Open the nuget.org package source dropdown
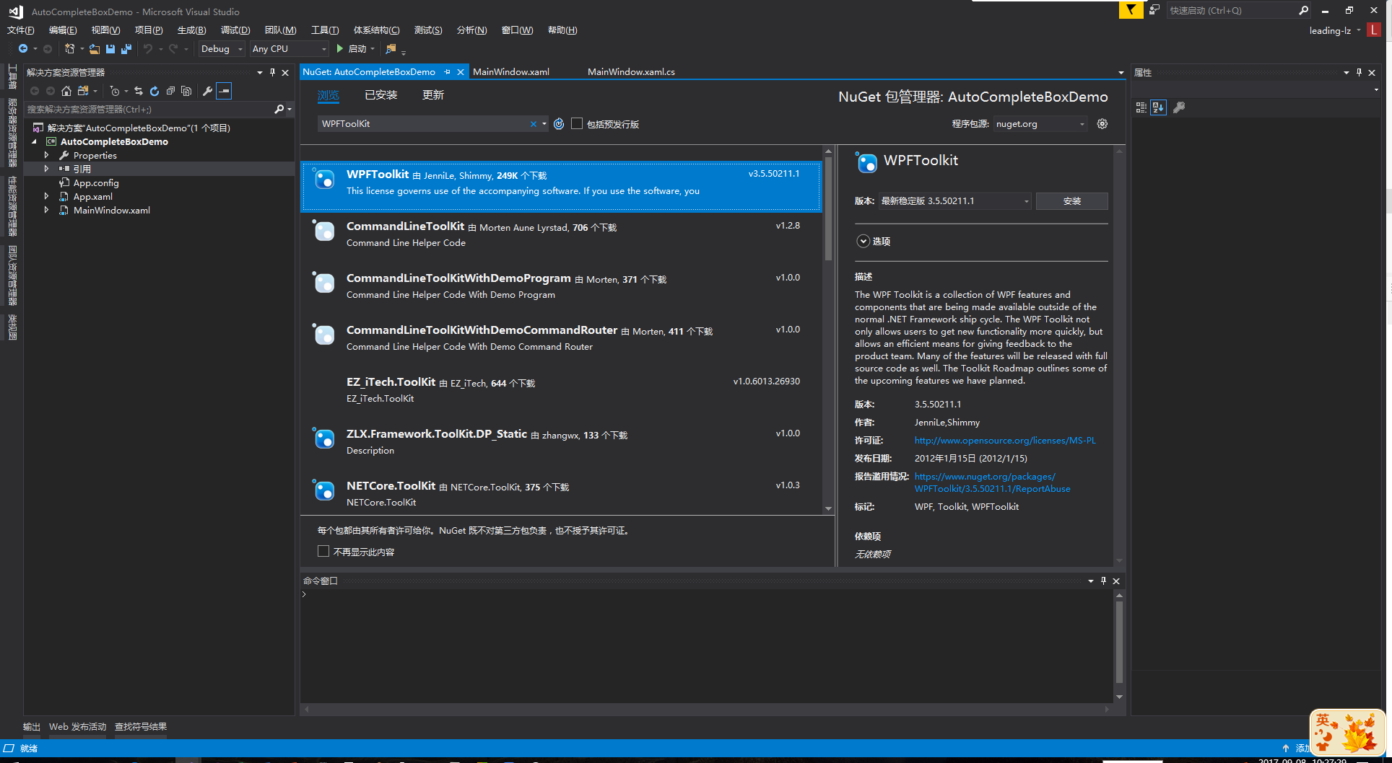Viewport: 1392px width, 763px height. 1040,124
